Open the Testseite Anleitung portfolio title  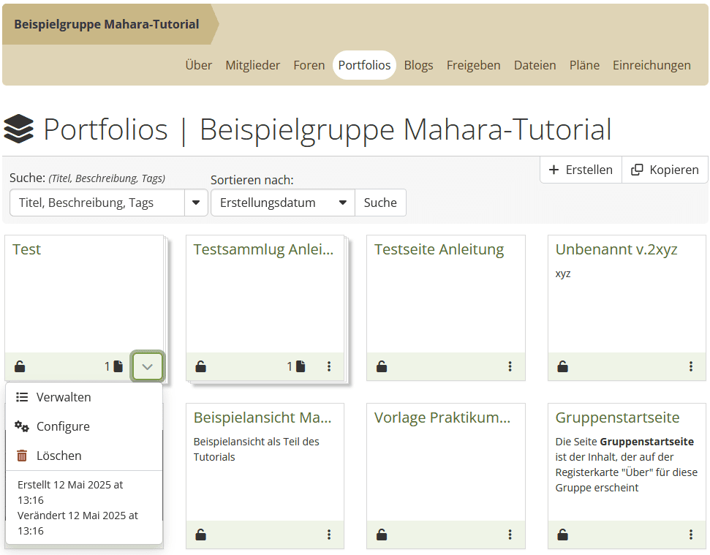coord(439,249)
